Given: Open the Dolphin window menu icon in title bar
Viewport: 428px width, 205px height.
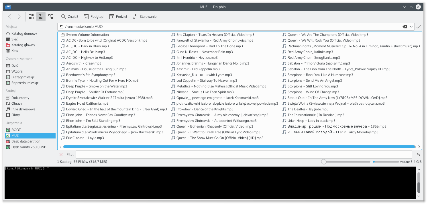Looking at the screenshot, I should point(8,7).
